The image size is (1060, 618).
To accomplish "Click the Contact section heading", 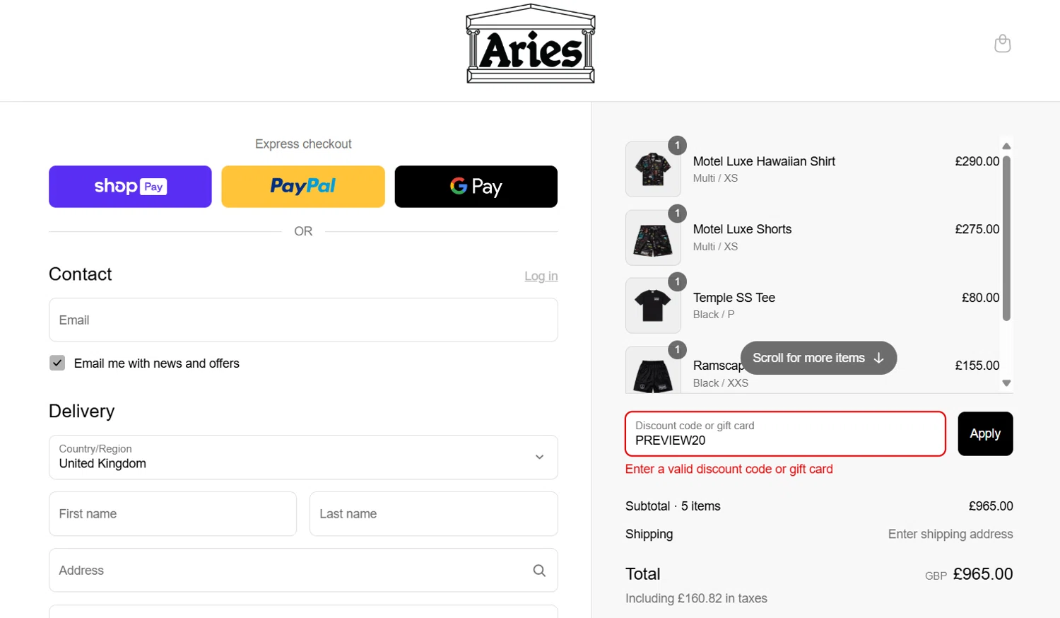I will pos(80,274).
